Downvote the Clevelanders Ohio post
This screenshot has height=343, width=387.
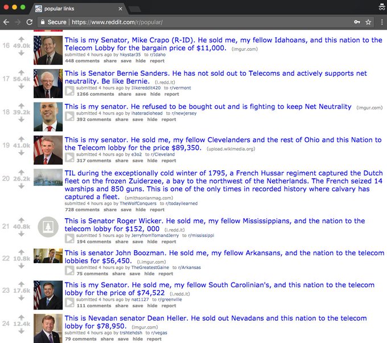click(22, 153)
